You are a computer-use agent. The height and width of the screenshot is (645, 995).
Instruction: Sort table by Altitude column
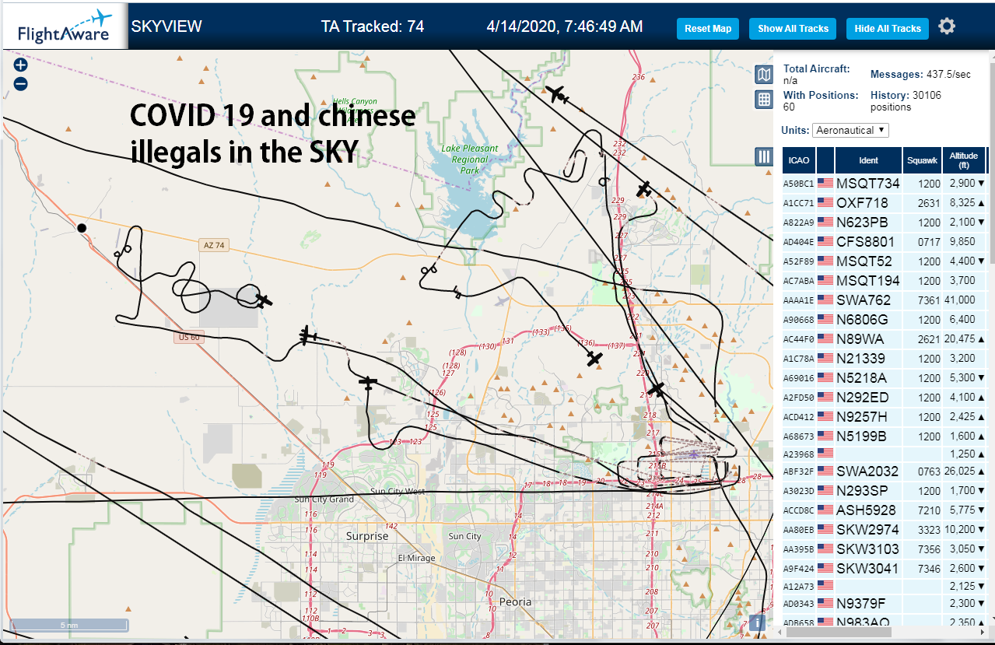click(964, 160)
